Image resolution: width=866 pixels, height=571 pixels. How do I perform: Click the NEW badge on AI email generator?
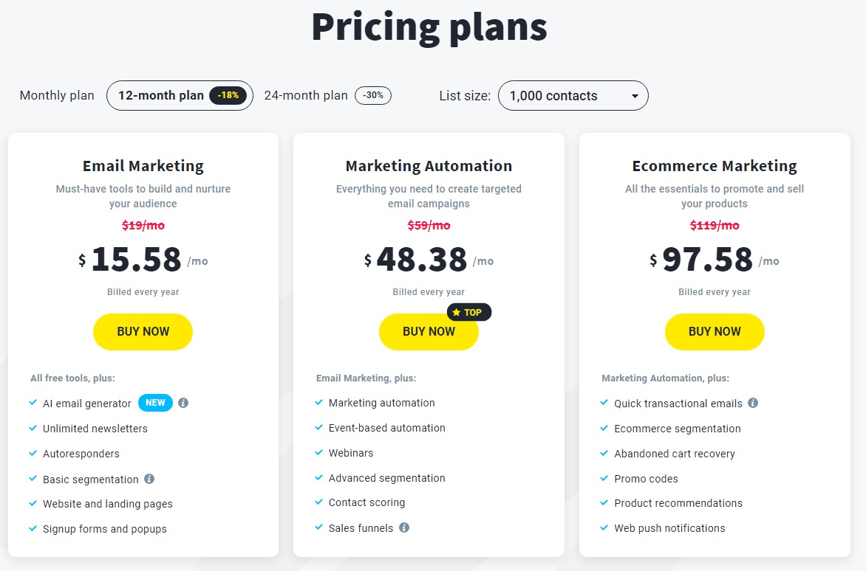pyautogui.click(x=155, y=403)
